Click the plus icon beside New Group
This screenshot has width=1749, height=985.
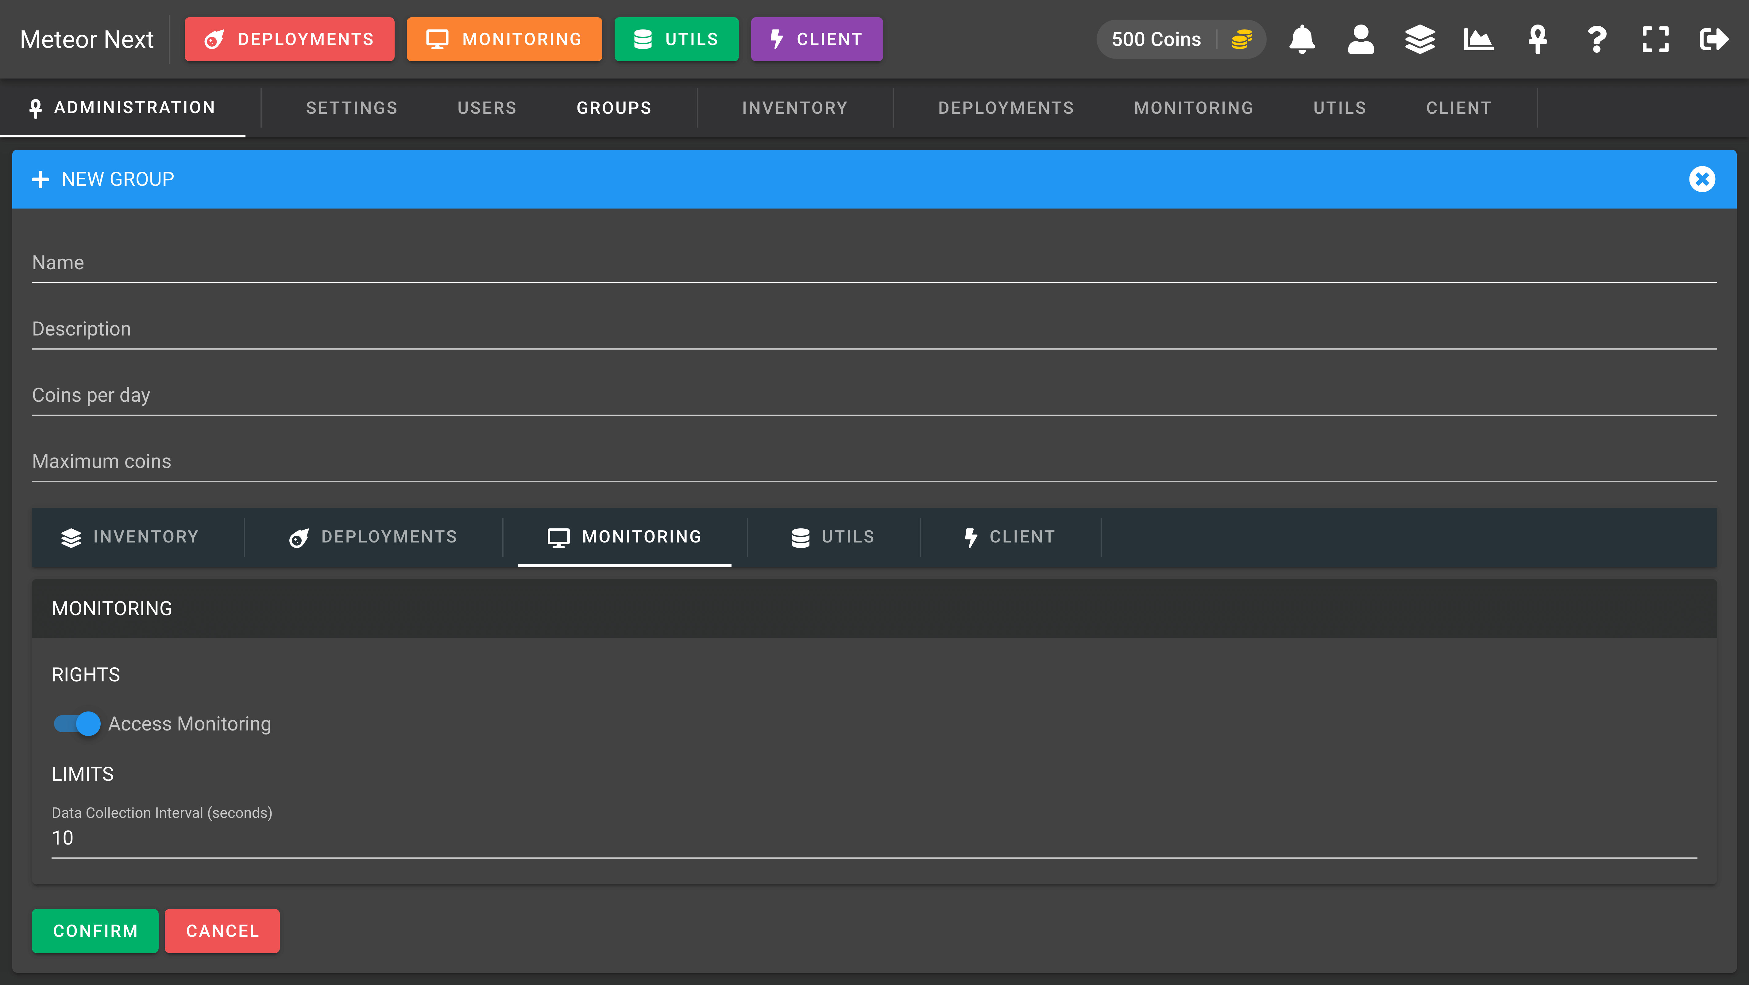(x=41, y=179)
